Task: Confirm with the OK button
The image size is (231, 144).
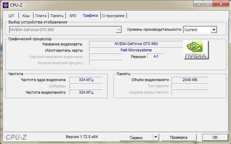Action: [x=215, y=138]
